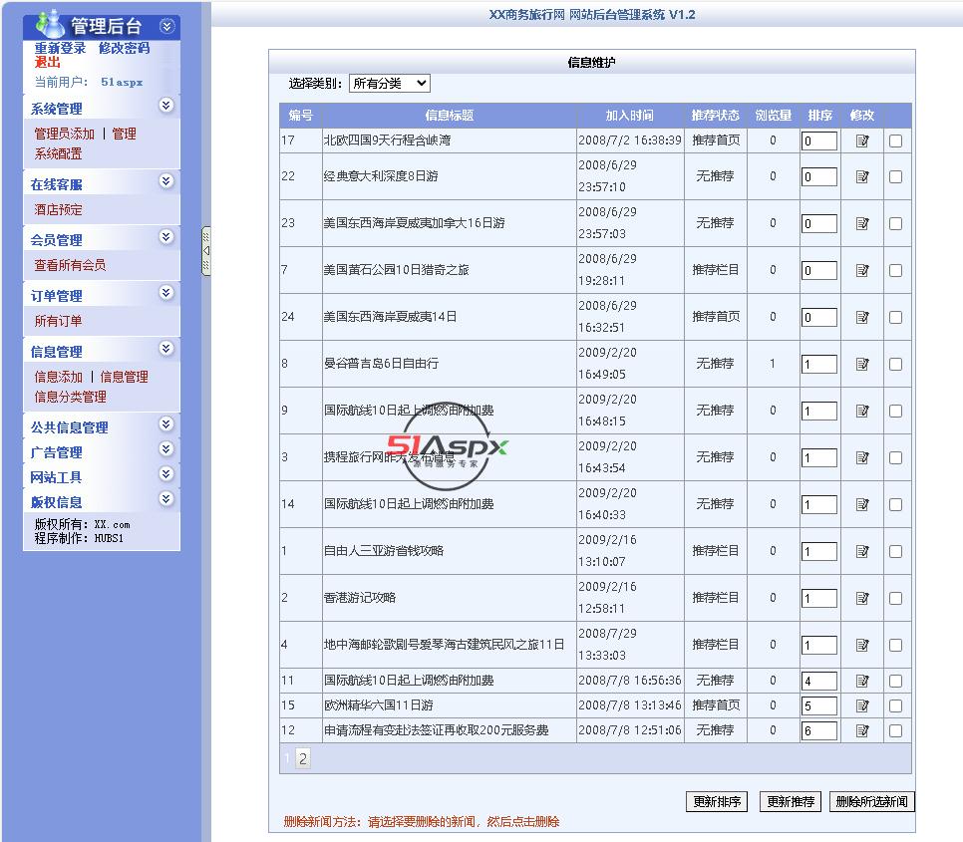Check the checkbox for row 23

(895, 223)
